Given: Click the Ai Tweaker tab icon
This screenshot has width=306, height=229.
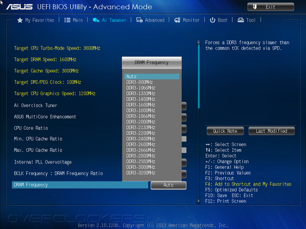Looking at the screenshot, I should pyautogui.click(x=96, y=20).
